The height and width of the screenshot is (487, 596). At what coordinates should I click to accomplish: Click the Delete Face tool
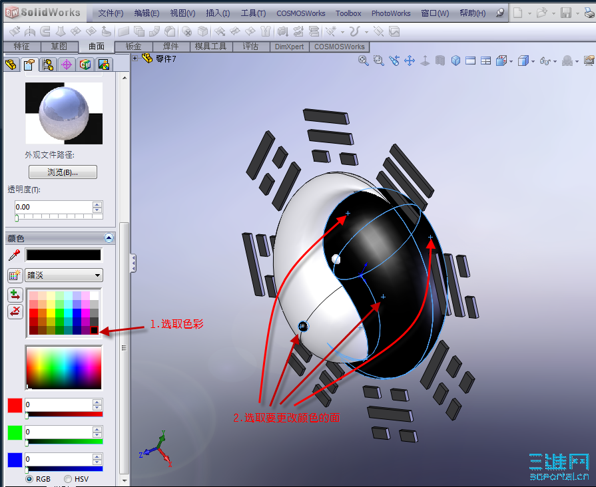[x=186, y=31]
